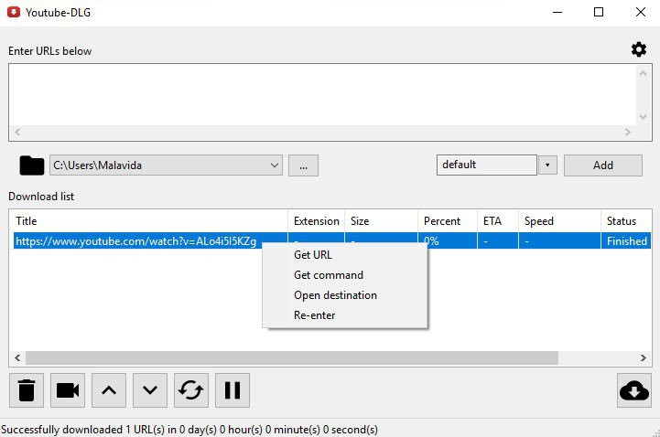Viewport: 660px width, 437px height.
Task: Close the Youtube-DLG window
Action: (640, 12)
